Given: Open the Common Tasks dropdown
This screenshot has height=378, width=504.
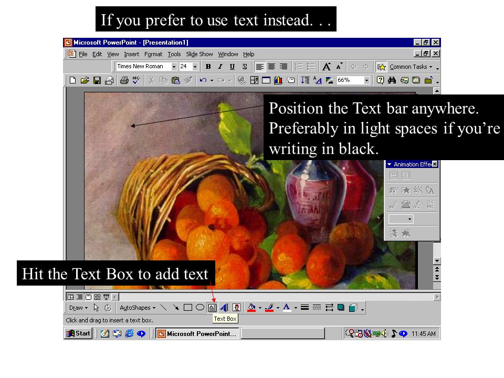Looking at the screenshot, I should pyautogui.click(x=411, y=67).
